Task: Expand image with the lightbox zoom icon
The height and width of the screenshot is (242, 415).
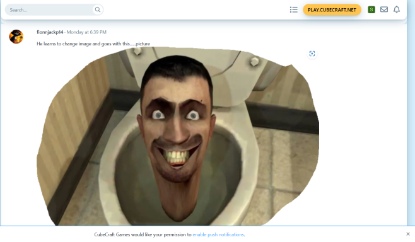Action: point(312,54)
